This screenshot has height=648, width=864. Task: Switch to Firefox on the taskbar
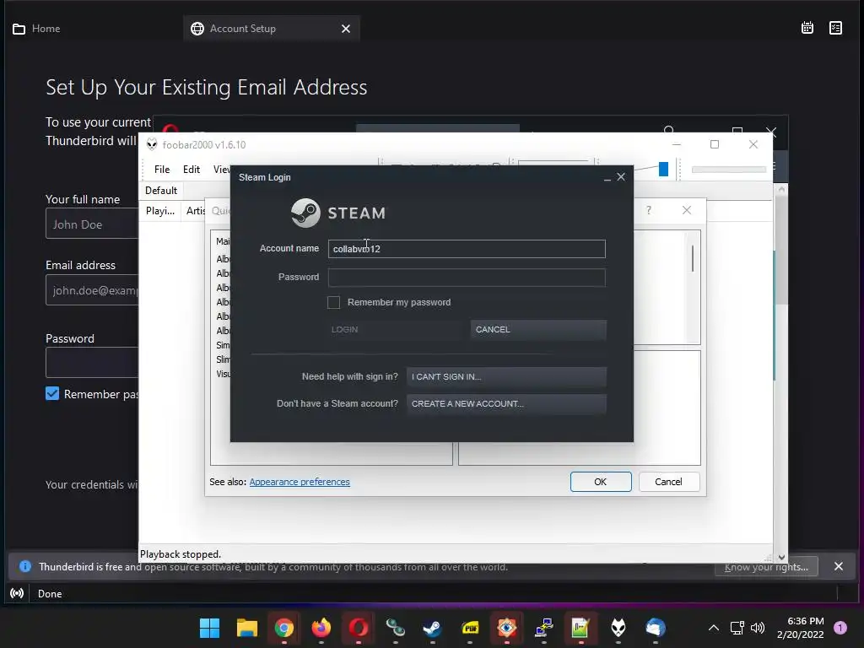click(321, 628)
